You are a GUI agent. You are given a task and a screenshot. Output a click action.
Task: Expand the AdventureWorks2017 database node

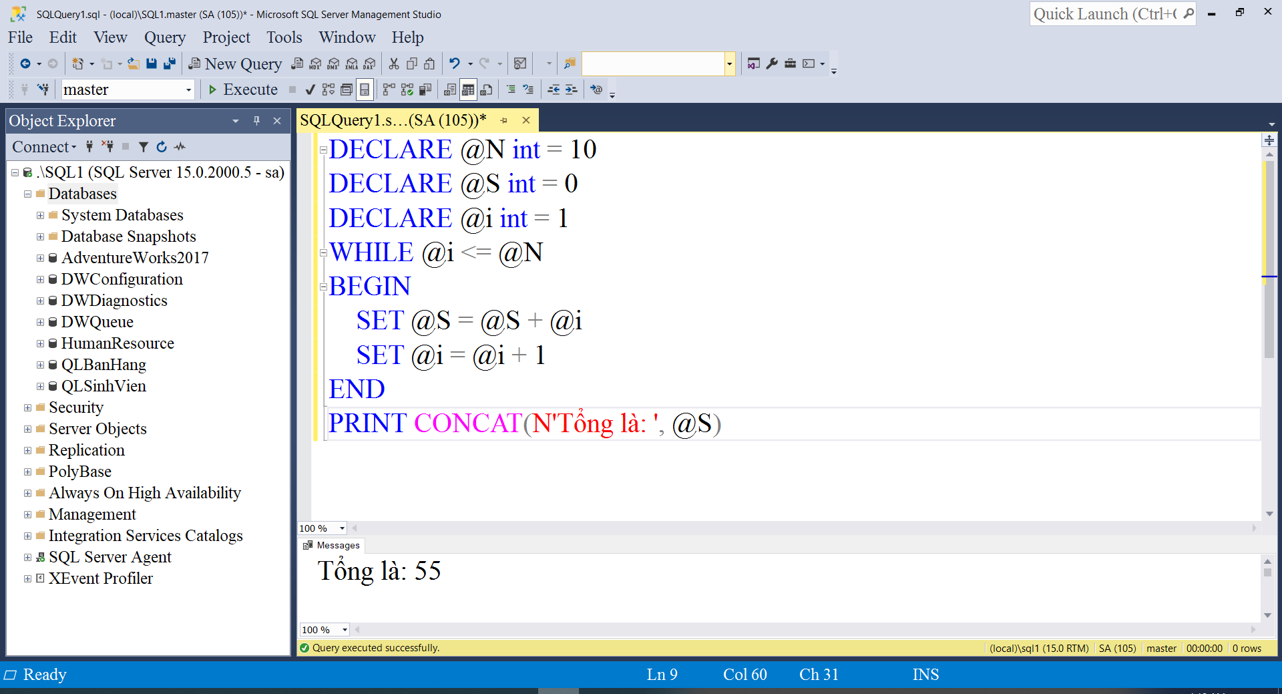point(40,258)
